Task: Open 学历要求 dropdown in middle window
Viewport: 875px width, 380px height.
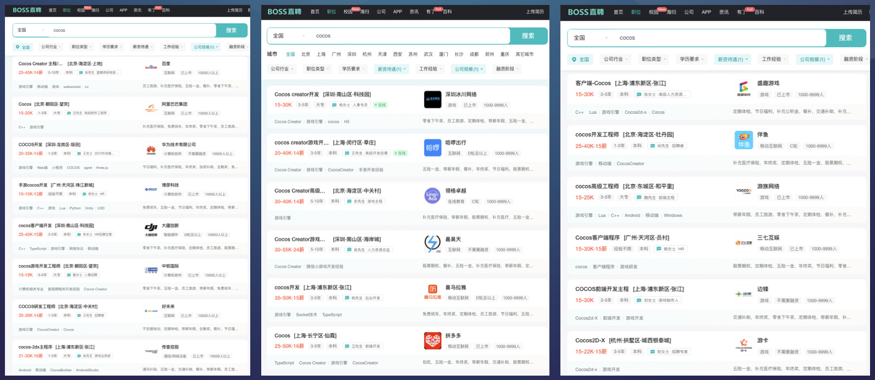Action: point(353,69)
